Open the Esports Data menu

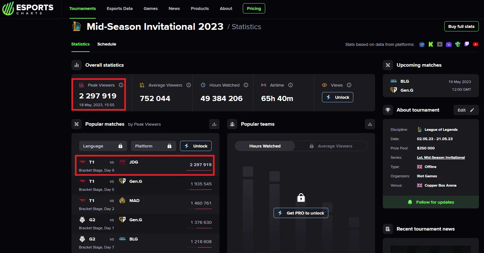click(x=120, y=8)
